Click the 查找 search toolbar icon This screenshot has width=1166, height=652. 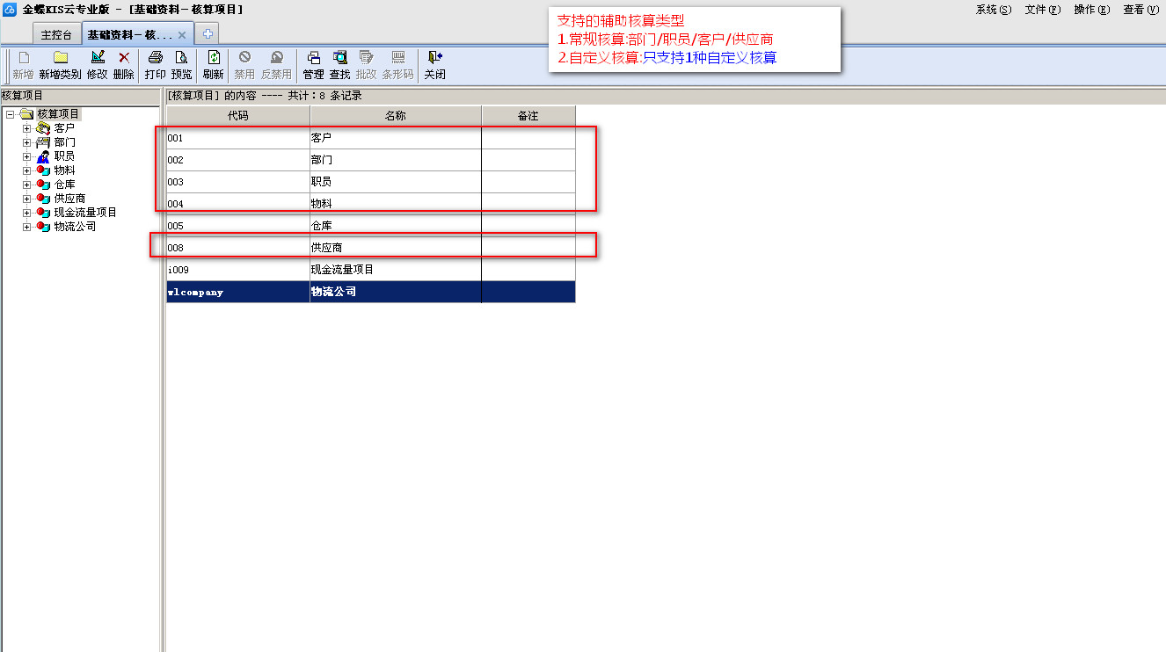pyautogui.click(x=339, y=58)
